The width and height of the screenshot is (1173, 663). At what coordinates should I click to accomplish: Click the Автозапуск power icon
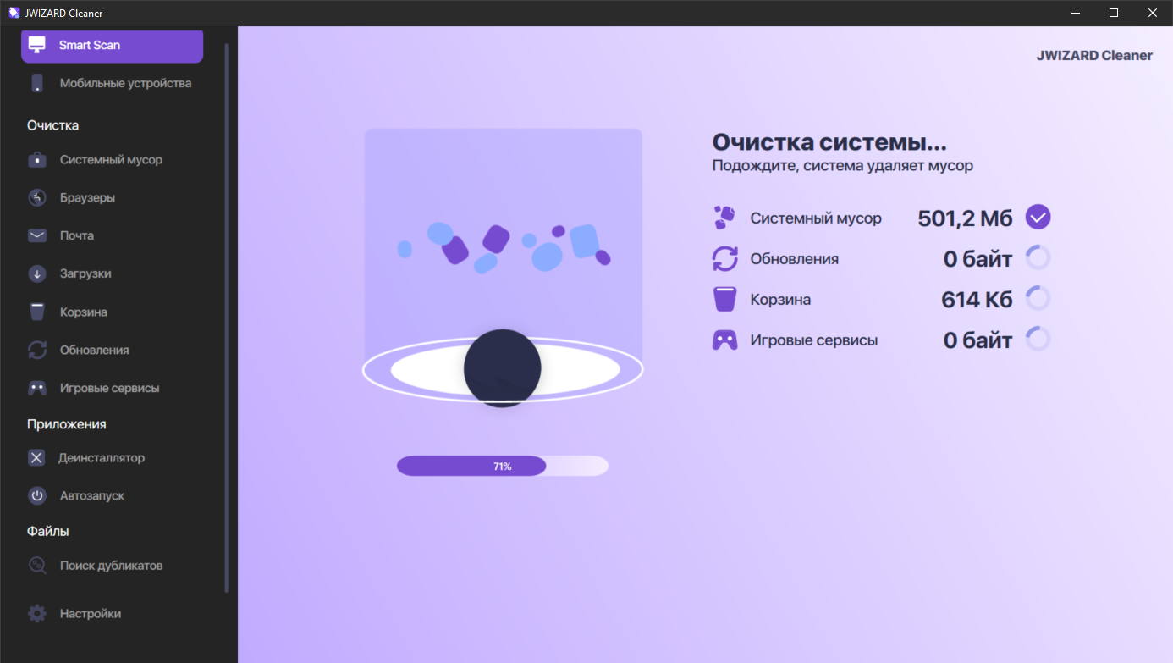[x=36, y=495]
